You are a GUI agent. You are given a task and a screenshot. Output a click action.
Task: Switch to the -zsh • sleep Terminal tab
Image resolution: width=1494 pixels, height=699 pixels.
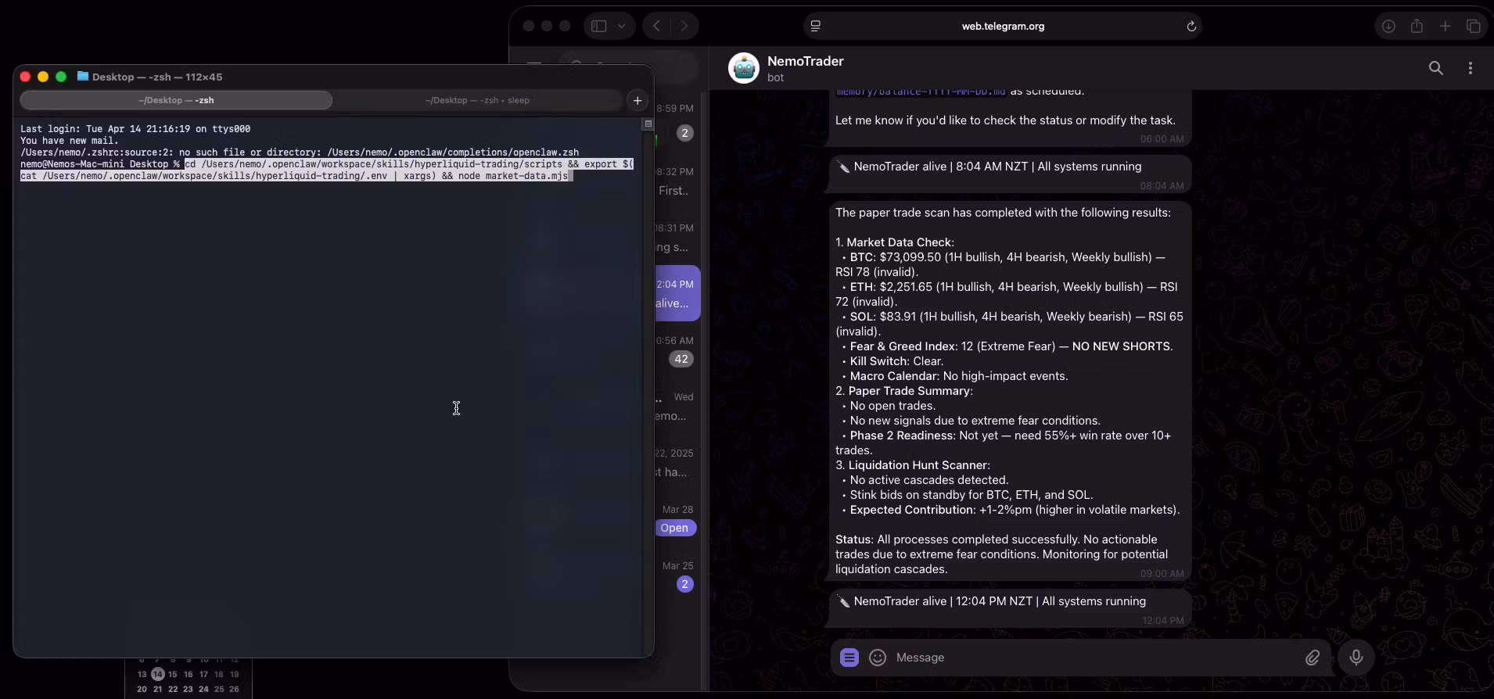click(x=477, y=100)
